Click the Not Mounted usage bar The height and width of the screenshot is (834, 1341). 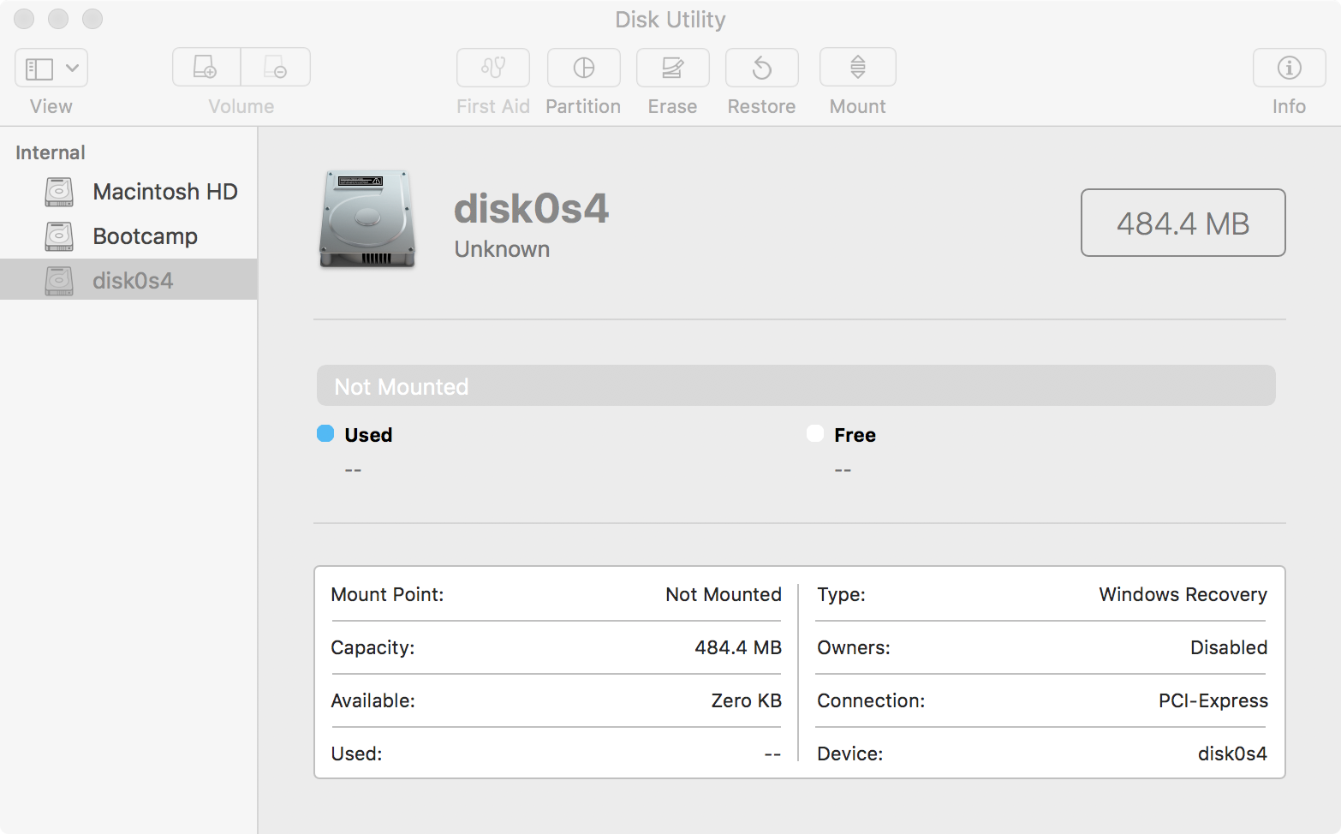pyautogui.click(x=796, y=385)
